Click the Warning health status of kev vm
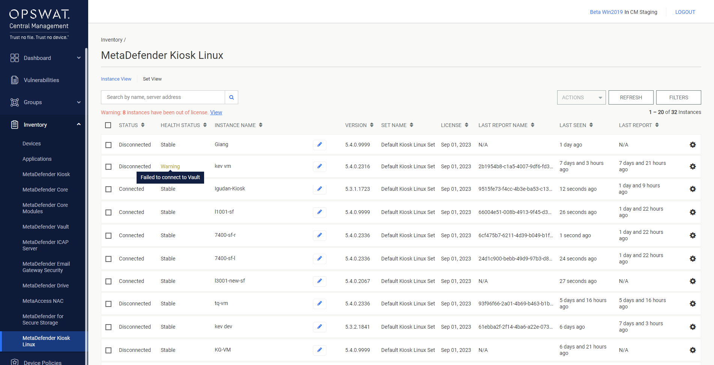This screenshot has height=365, width=714. 170,166
